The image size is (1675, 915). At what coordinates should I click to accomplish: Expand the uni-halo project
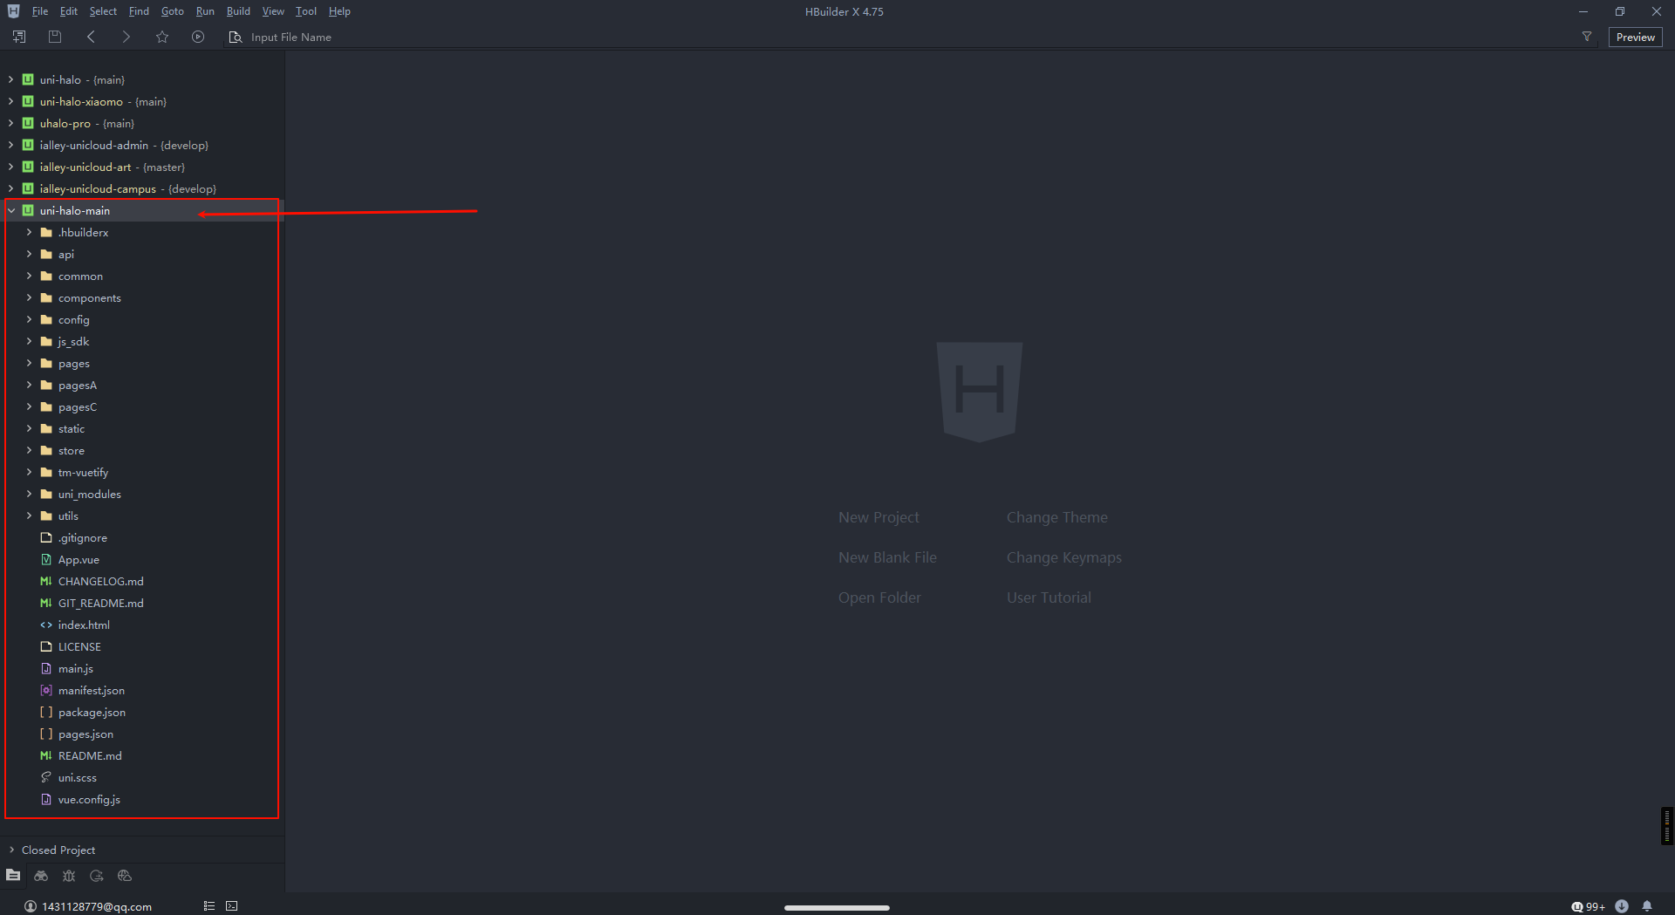10,79
